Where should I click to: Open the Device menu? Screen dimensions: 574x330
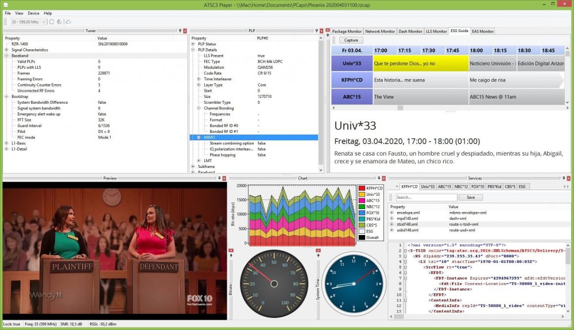point(33,13)
